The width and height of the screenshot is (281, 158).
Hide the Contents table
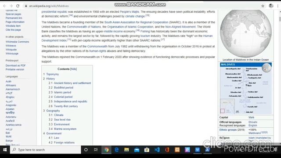73,69
